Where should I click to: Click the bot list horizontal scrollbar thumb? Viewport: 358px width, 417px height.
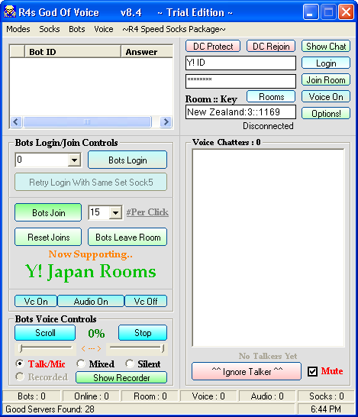pos(87,121)
